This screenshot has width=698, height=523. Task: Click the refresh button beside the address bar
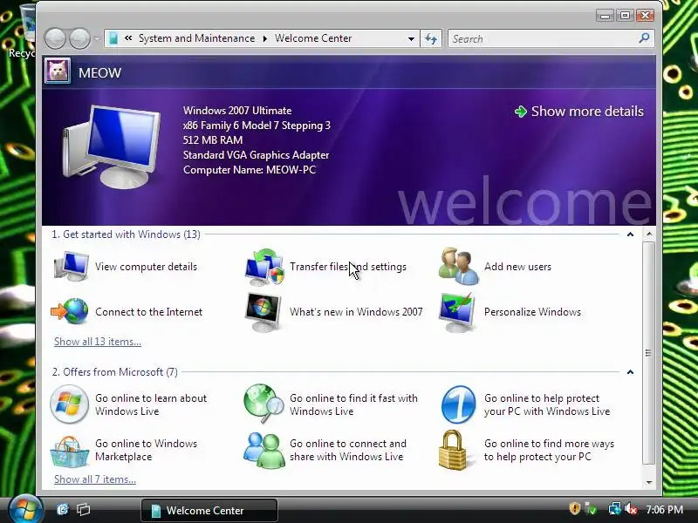pyautogui.click(x=431, y=38)
